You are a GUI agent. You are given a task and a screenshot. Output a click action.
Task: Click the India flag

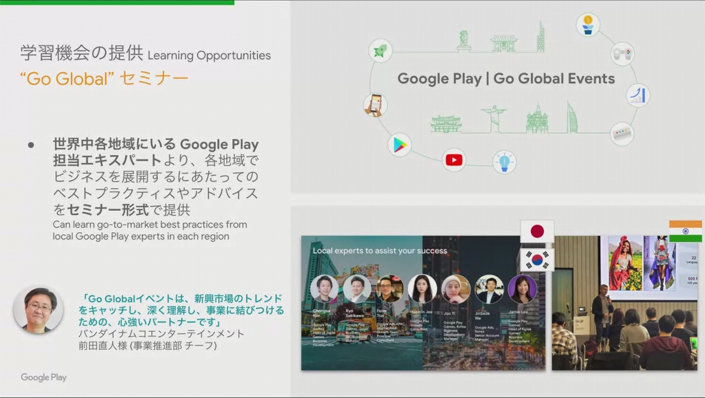[685, 231]
